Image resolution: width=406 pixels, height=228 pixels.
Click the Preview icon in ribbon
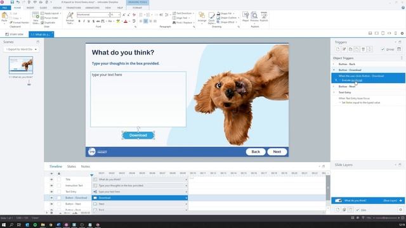click(x=254, y=17)
